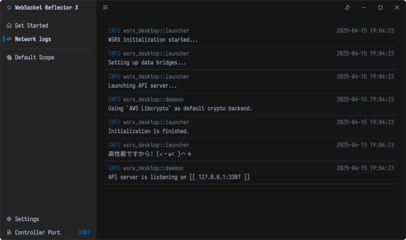Select the 'Launching API server...' log message
This screenshot has width=406, height=240.
pyautogui.click(x=143, y=86)
